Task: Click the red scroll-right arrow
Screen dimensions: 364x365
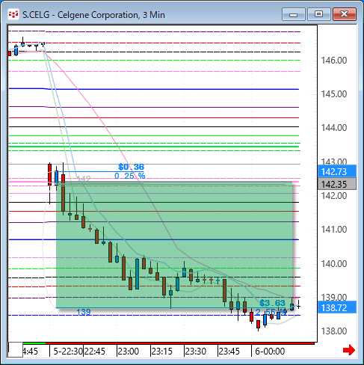Action: point(349,350)
